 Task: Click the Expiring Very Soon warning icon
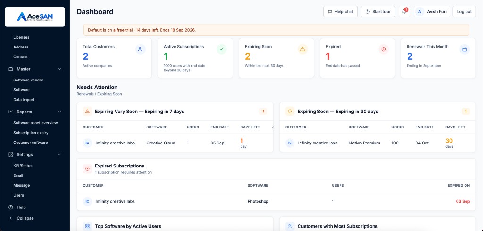[x=87, y=111]
